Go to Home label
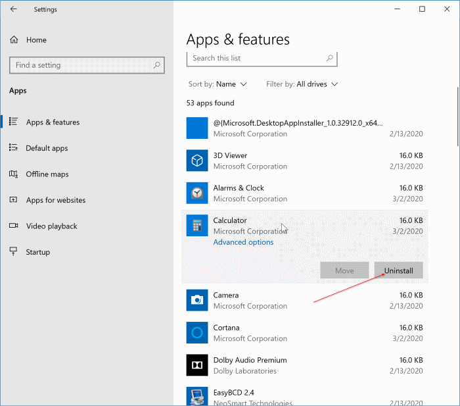 tap(36, 40)
